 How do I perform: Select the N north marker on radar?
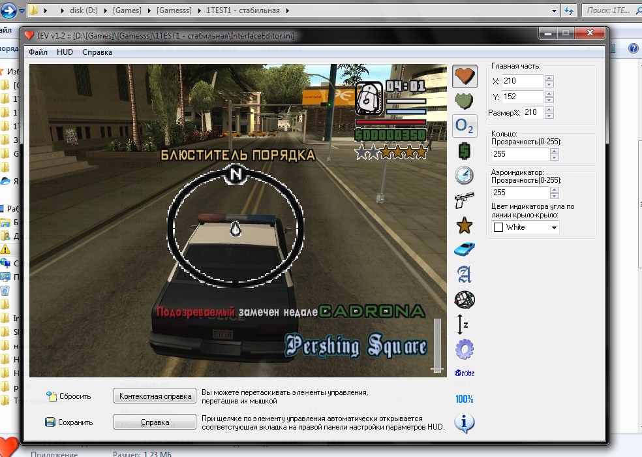click(236, 174)
